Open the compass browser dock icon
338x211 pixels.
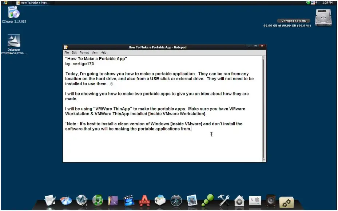click(x=176, y=200)
